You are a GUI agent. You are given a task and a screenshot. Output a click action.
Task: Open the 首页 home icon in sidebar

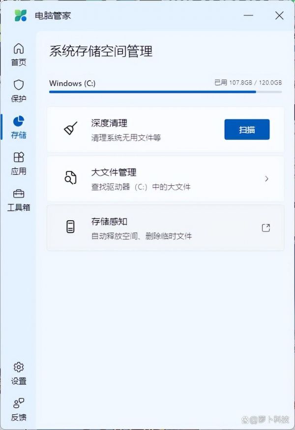[x=19, y=49]
